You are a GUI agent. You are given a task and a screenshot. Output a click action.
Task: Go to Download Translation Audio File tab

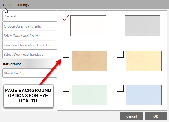30,45
